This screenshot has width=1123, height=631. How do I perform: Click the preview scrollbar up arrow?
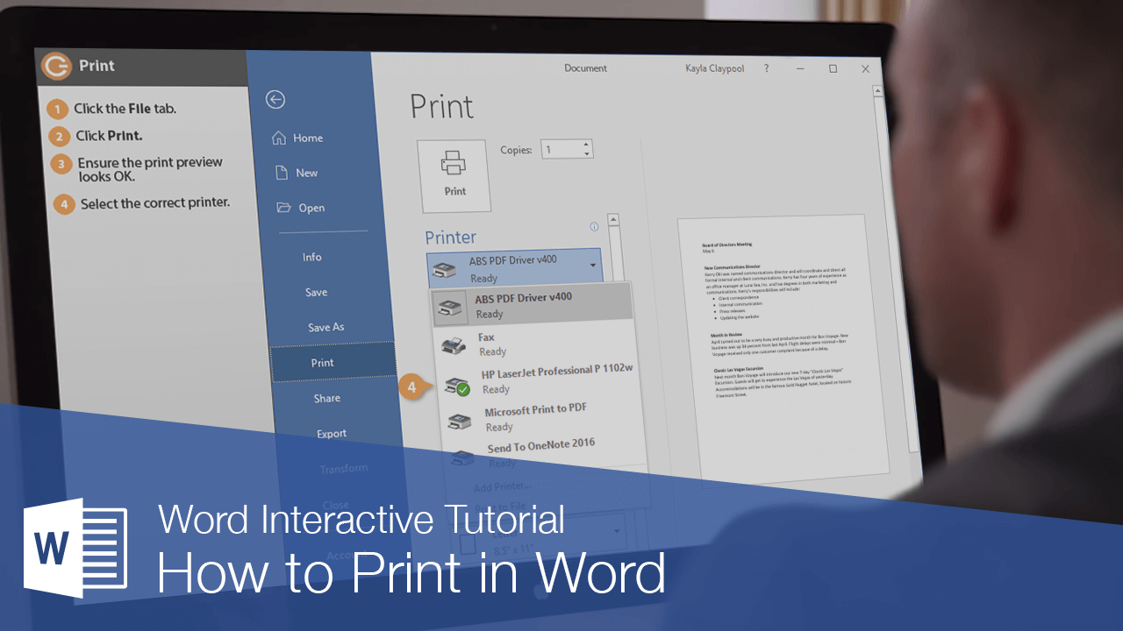coord(613,218)
